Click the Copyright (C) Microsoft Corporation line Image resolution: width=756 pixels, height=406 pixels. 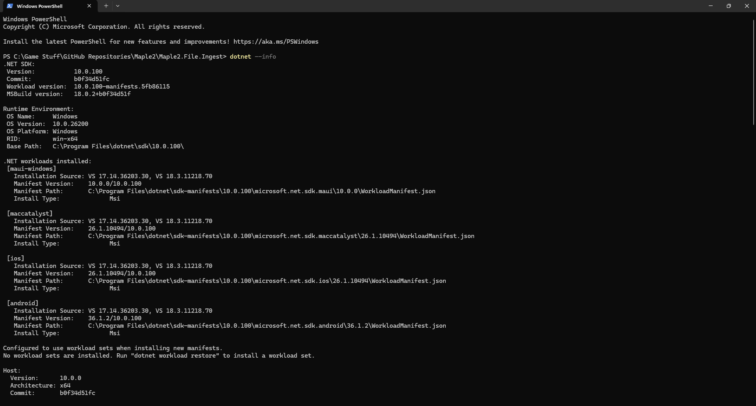104,27
